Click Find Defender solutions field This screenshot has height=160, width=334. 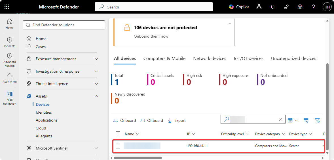64,25
